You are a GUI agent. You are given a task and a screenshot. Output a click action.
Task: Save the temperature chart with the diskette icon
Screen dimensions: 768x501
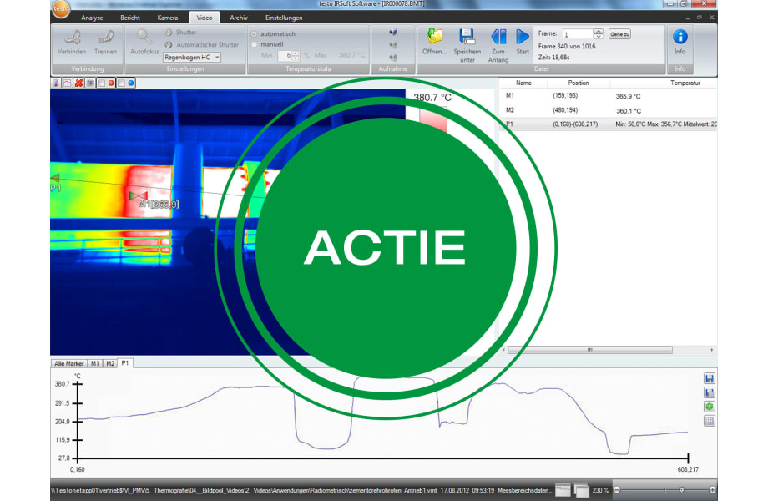[710, 378]
